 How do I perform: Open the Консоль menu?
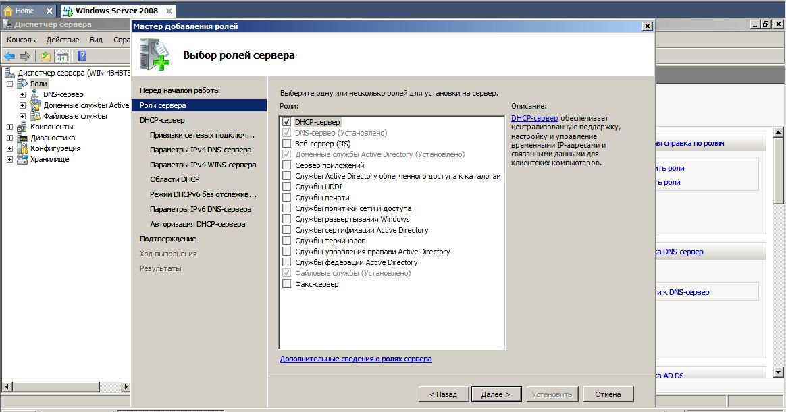(x=21, y=40)
